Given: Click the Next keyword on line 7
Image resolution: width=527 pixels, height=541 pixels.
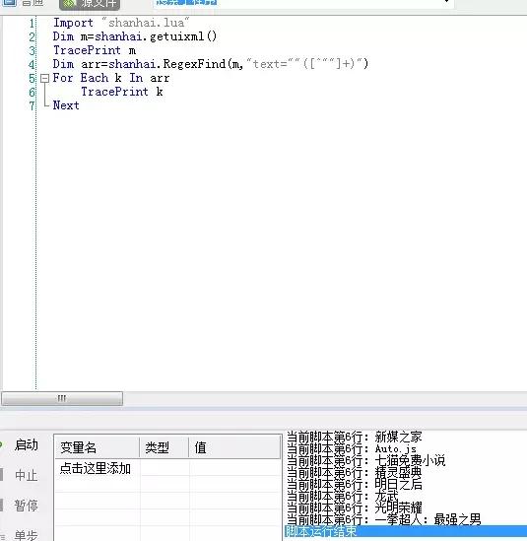Looking at the screenshot, I should click(x=66, y=105).
